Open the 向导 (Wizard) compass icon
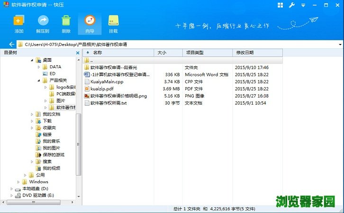 90,21
